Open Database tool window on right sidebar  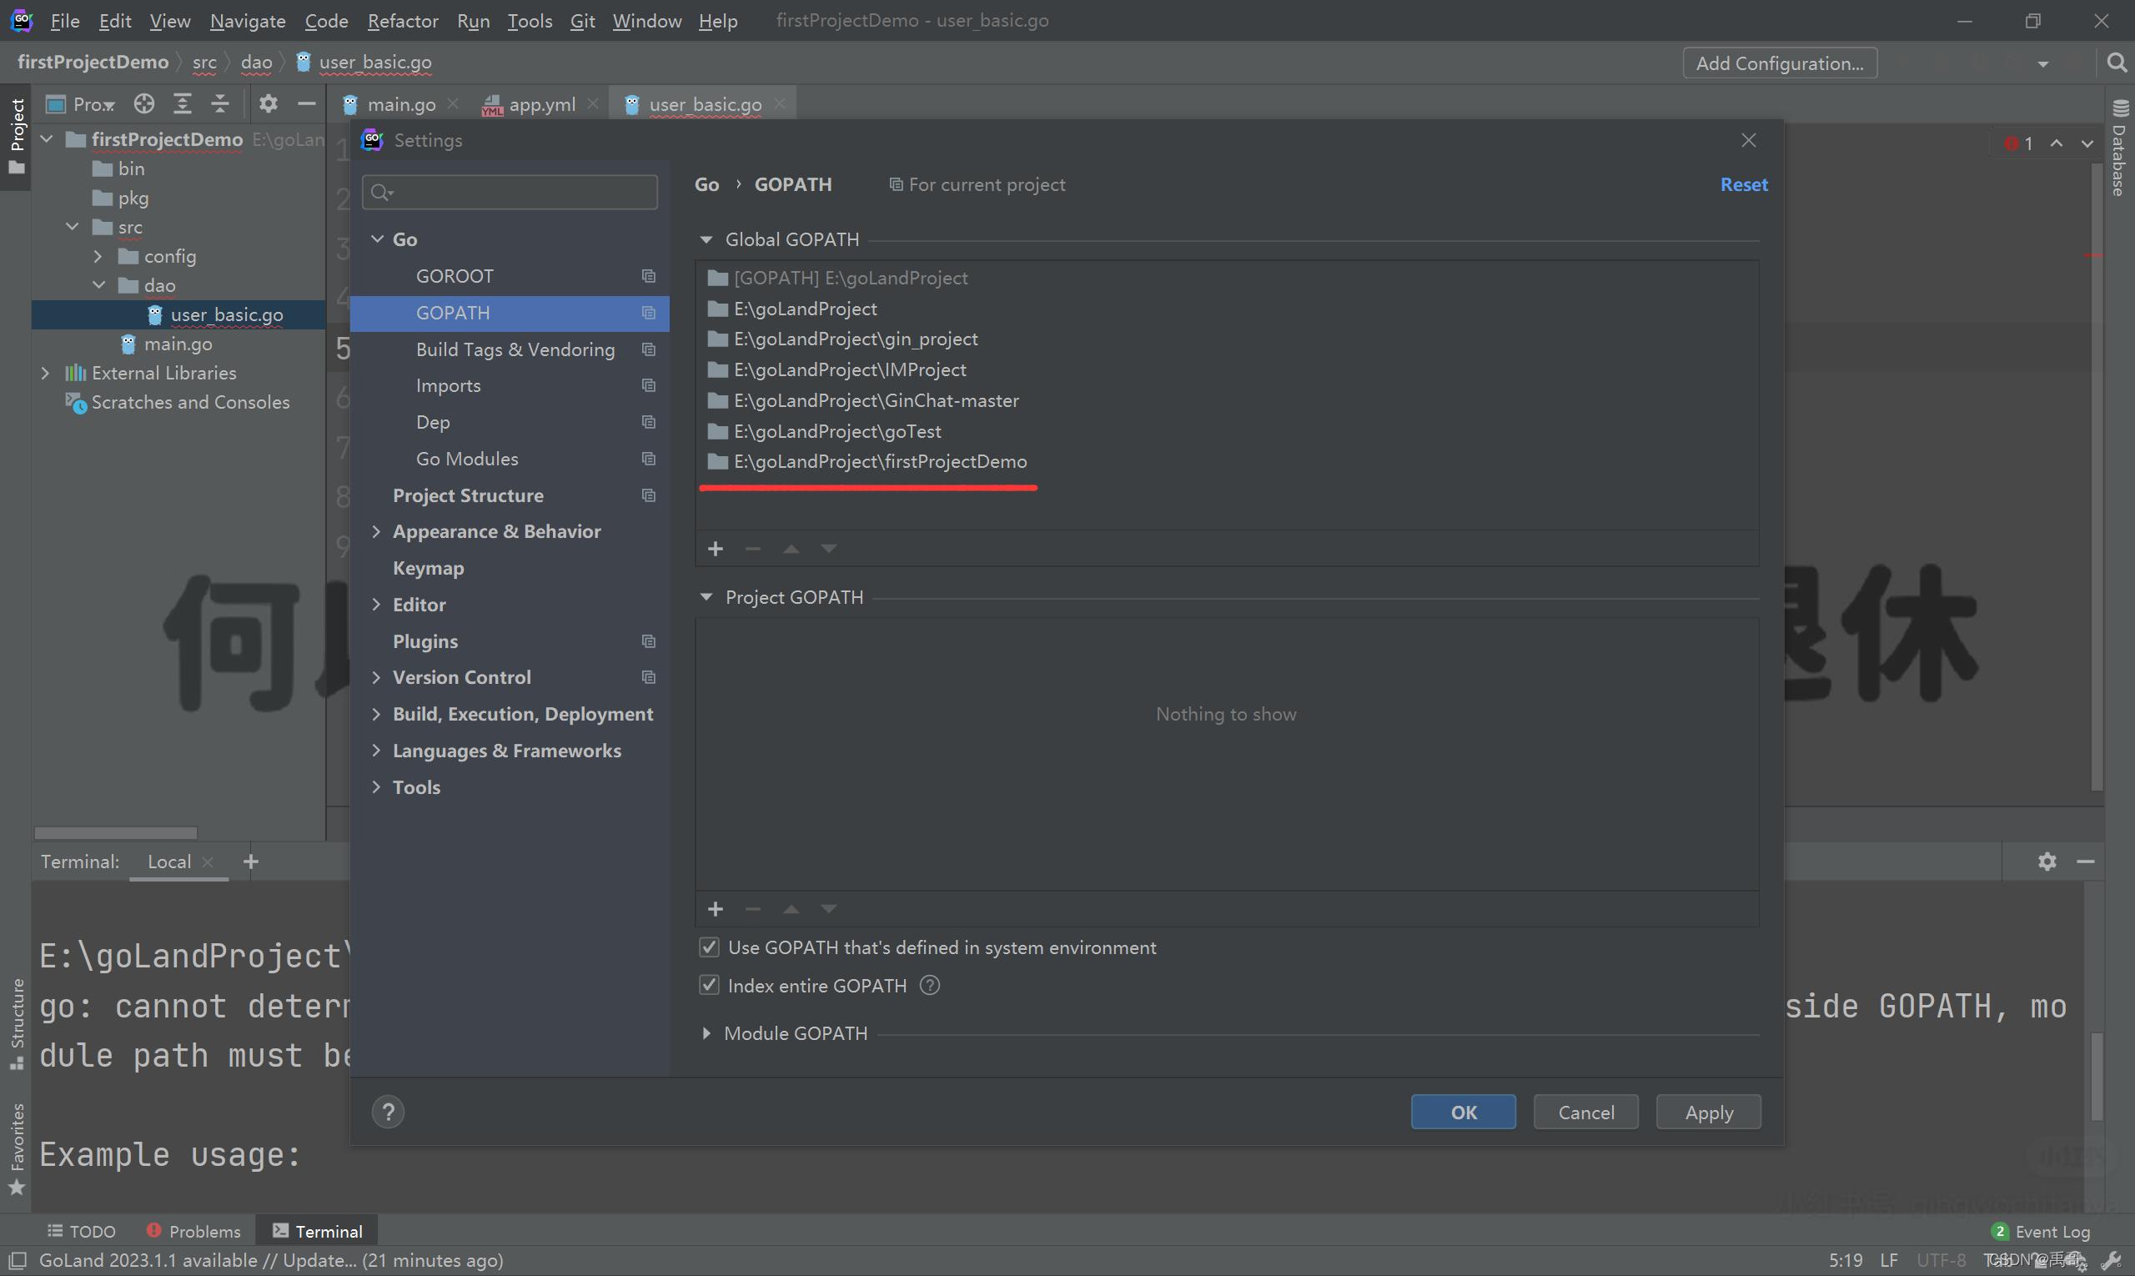coord(2119,148)
